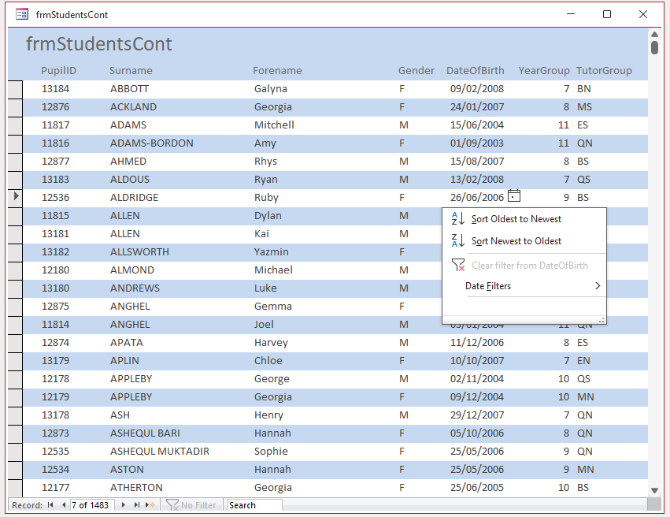This screenshot has height=517, width=670.
Task: Click forename Yazmin
Action: click(x=272, y=252)
